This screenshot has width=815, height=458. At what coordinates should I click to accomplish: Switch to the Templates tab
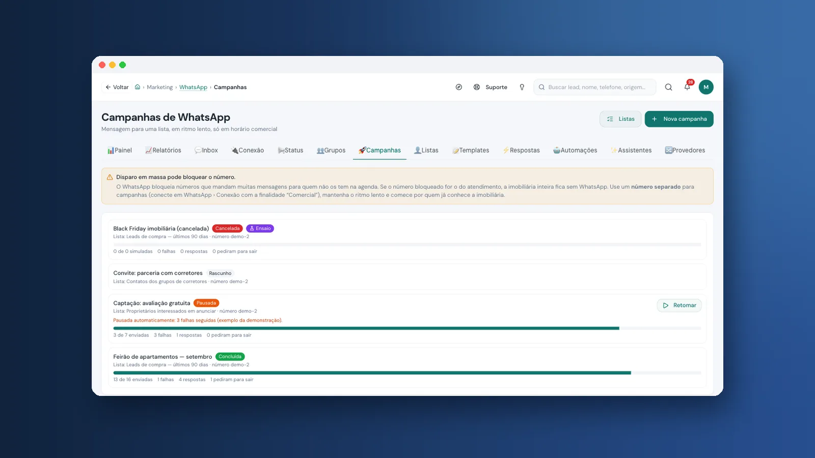pos(471,150)
